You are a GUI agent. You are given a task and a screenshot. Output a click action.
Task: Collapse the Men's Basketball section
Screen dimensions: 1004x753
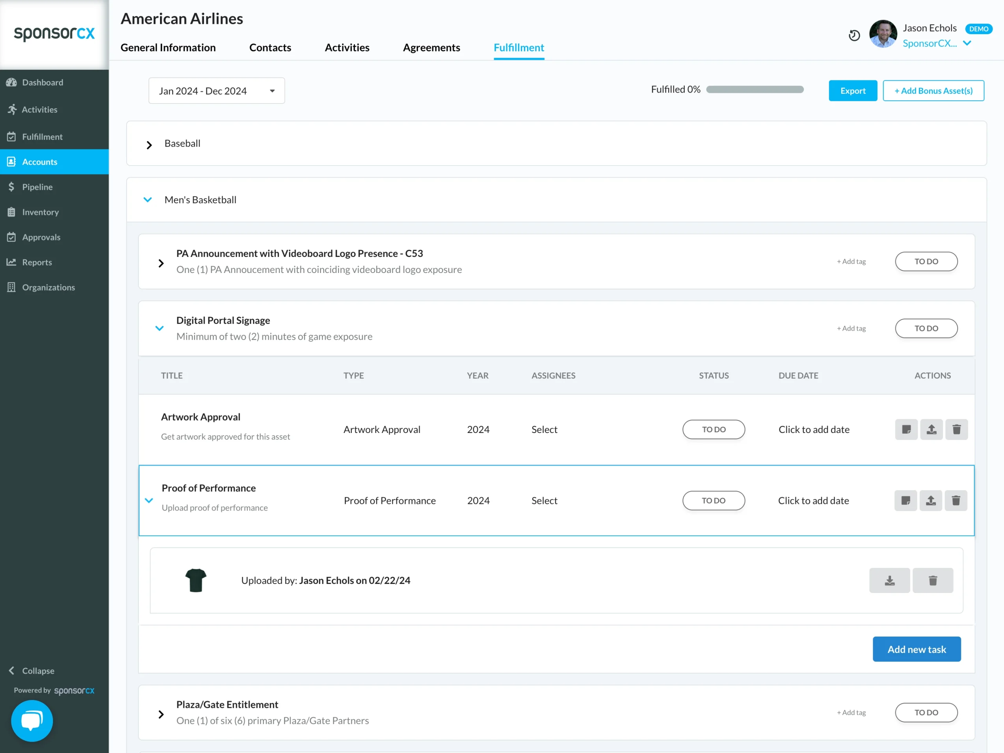[147, 200]
